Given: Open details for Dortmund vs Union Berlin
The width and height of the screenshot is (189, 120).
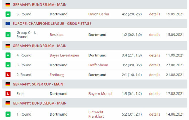Looking at the screenshot, I should [x=155, y=14].
